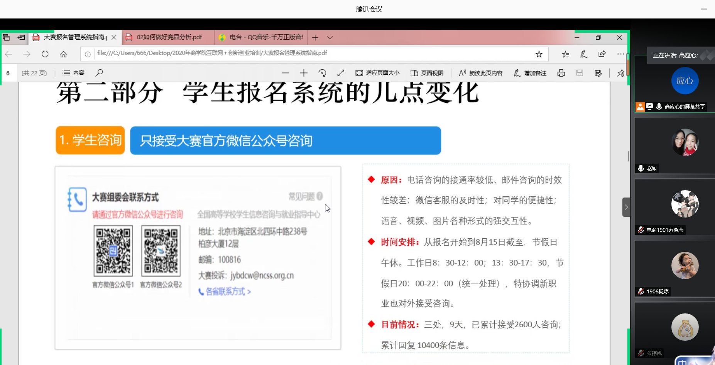
Task: Switch to 02如何做好竞品分析.pdf tab
Action: point(169,37)
